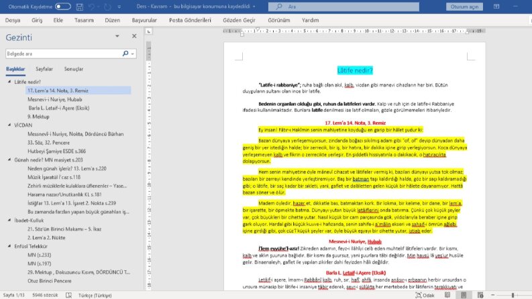Click the 5946 sözcük word count
This screenshot has height=299, width=532.
pos(45,295)
